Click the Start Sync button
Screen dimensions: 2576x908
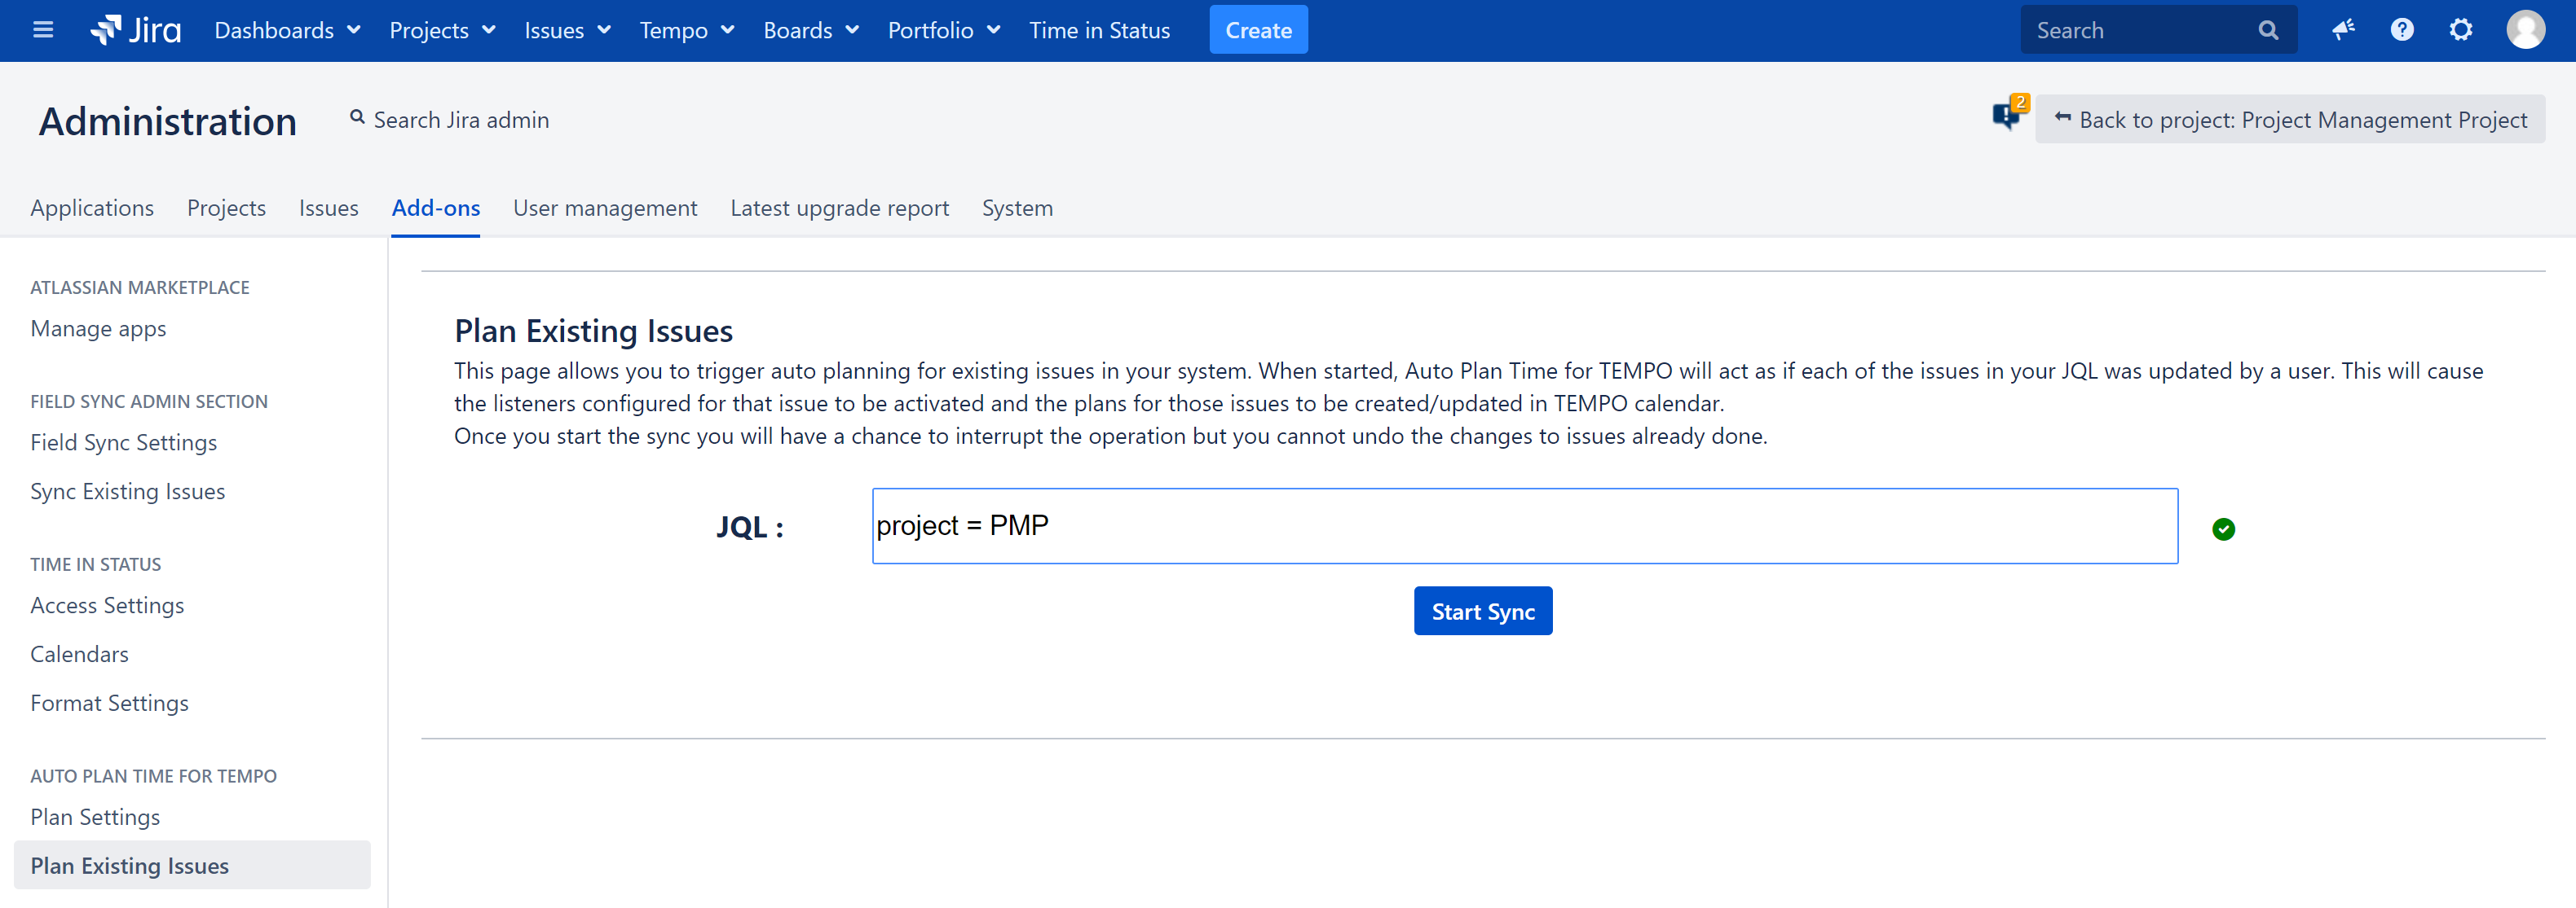click(x=1482, y=610)
